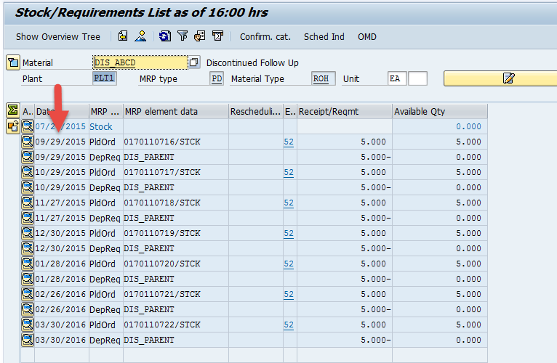
Task: Click Show Overview Tree
Action: [58, 36]
